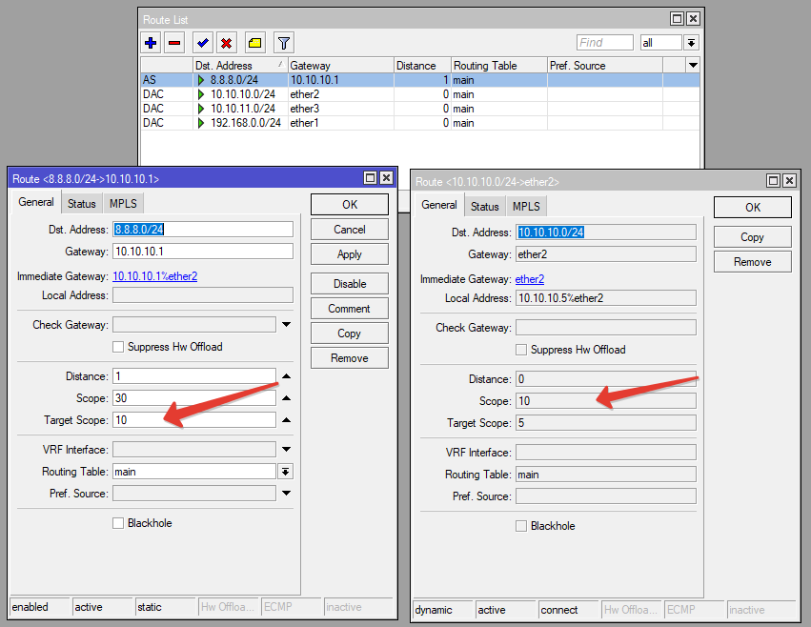Open comment using yellow note icon
Viewport: 811px width, 627px height.
point(254,43)
